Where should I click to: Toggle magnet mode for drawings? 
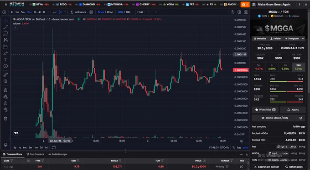click(x=5, y=90)
